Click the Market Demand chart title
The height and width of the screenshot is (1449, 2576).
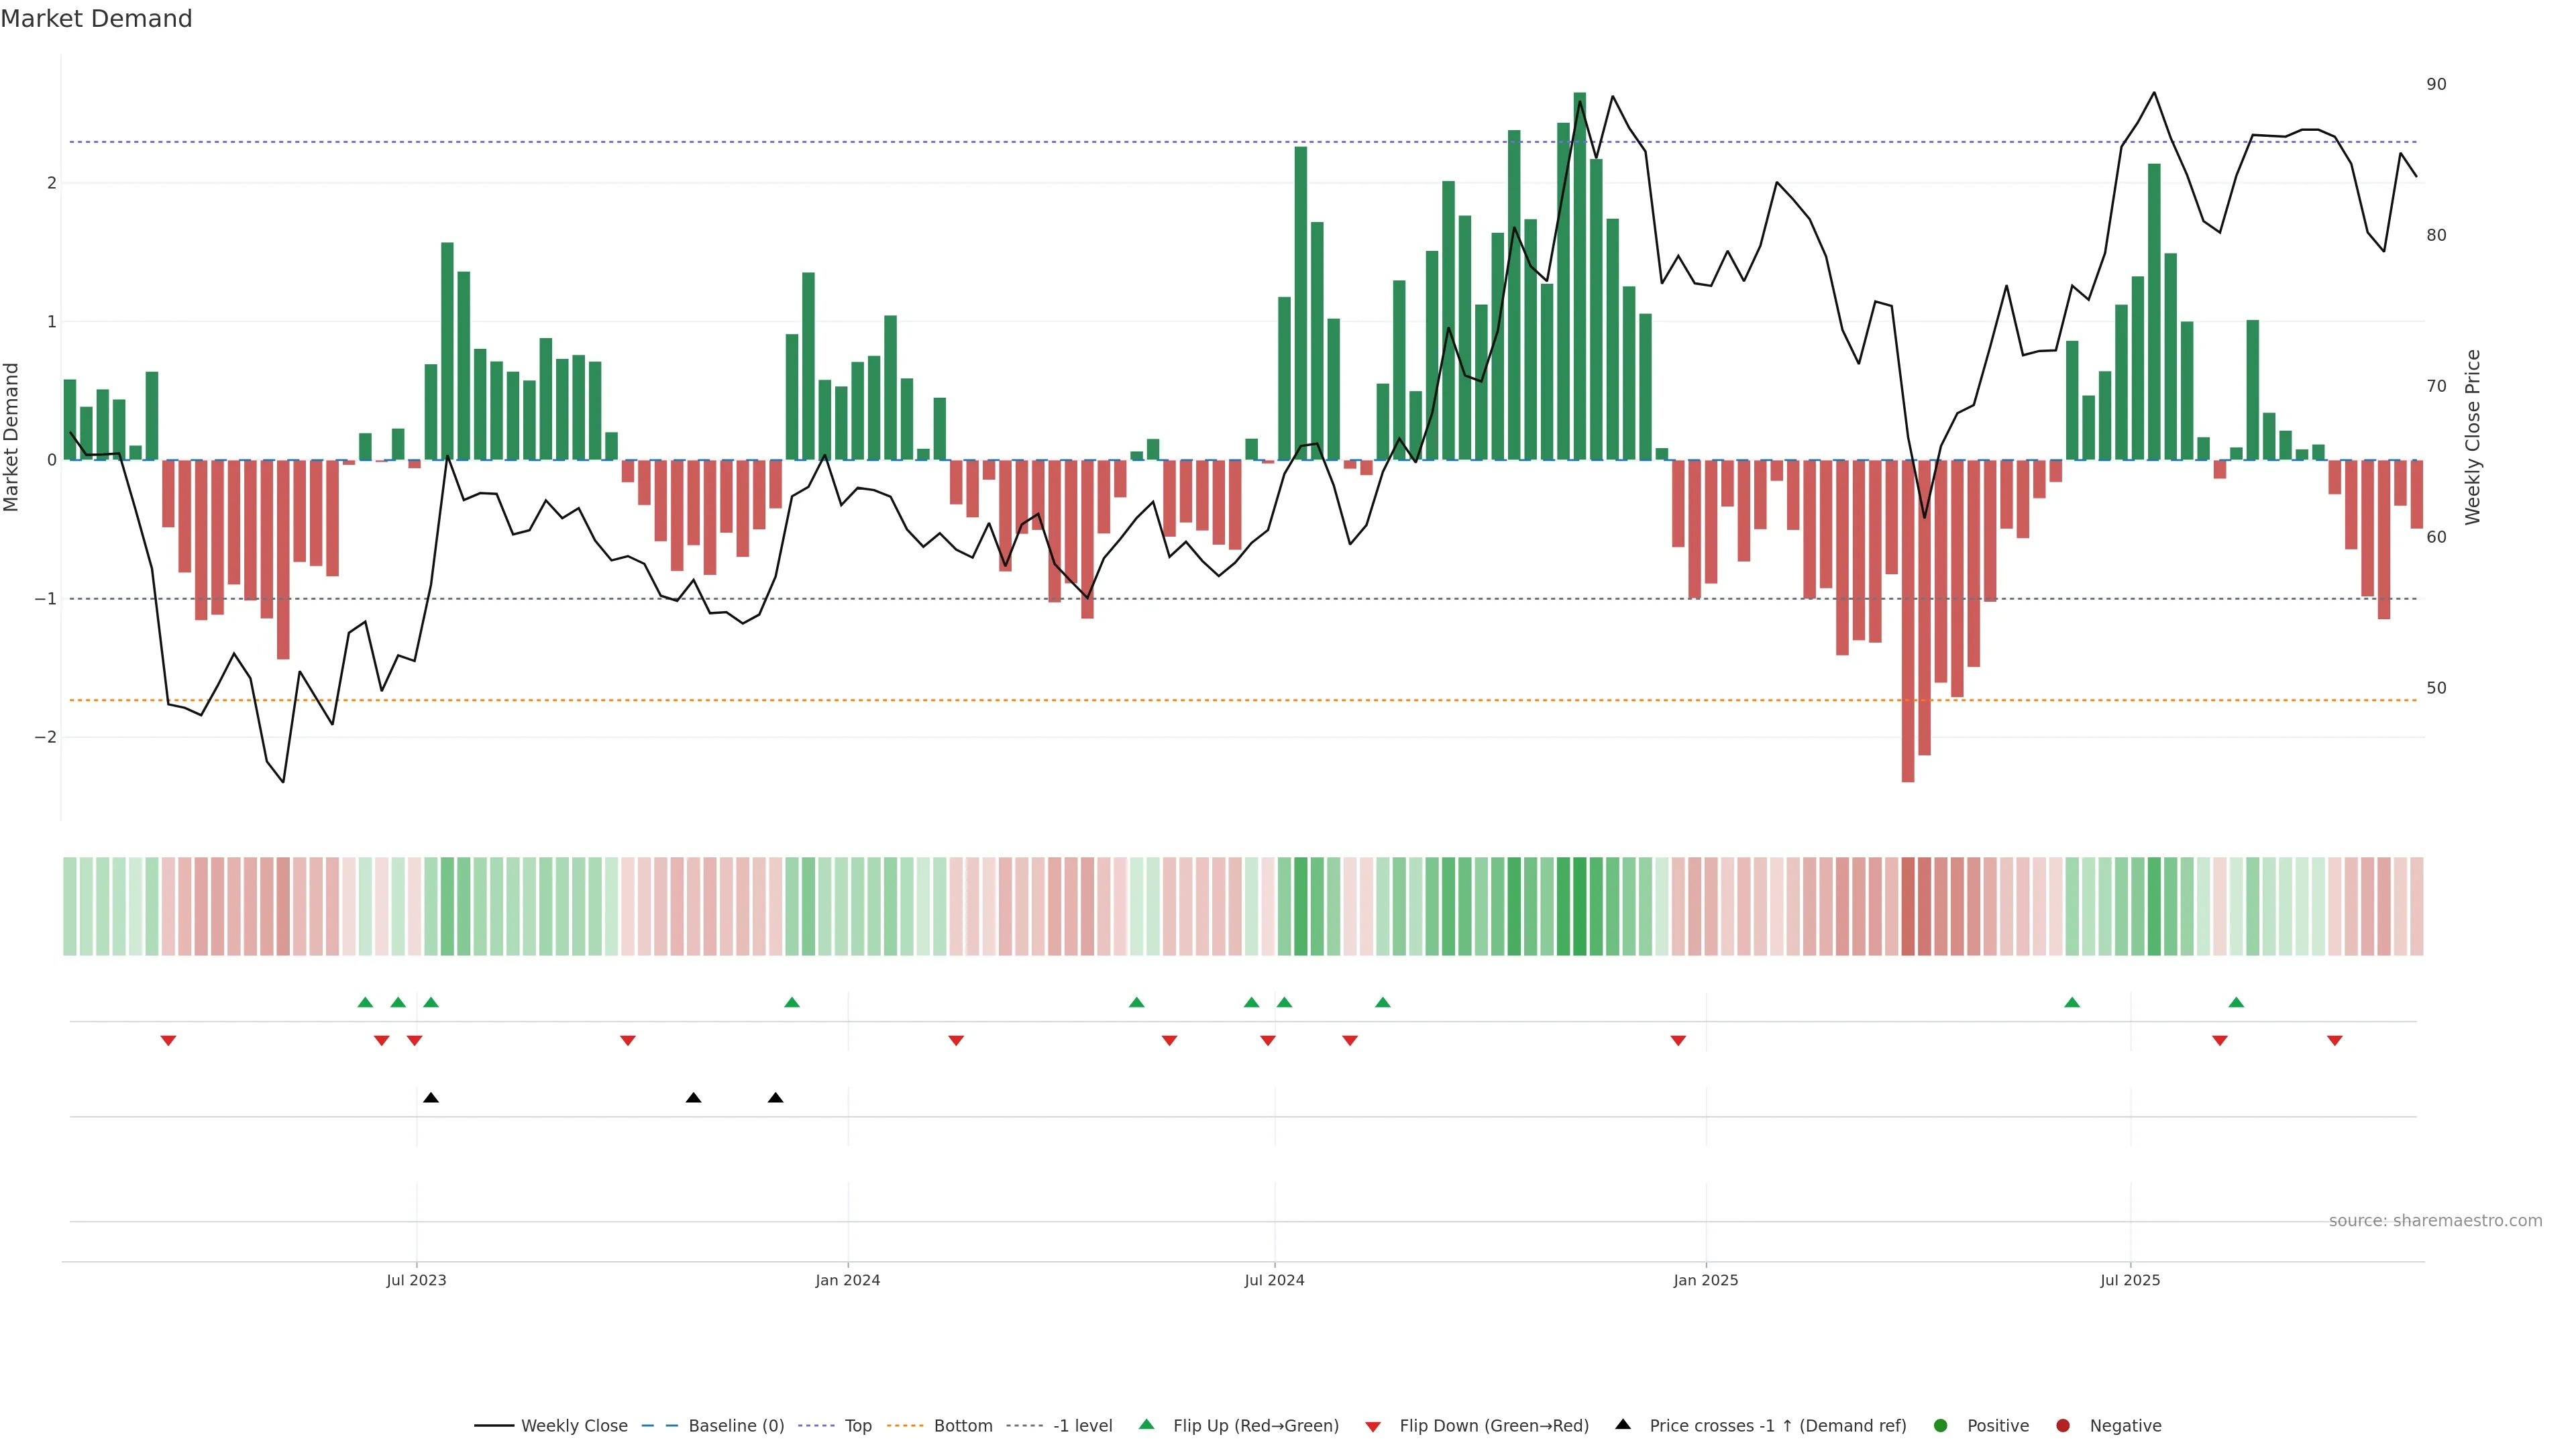click(x=96, y=19)
